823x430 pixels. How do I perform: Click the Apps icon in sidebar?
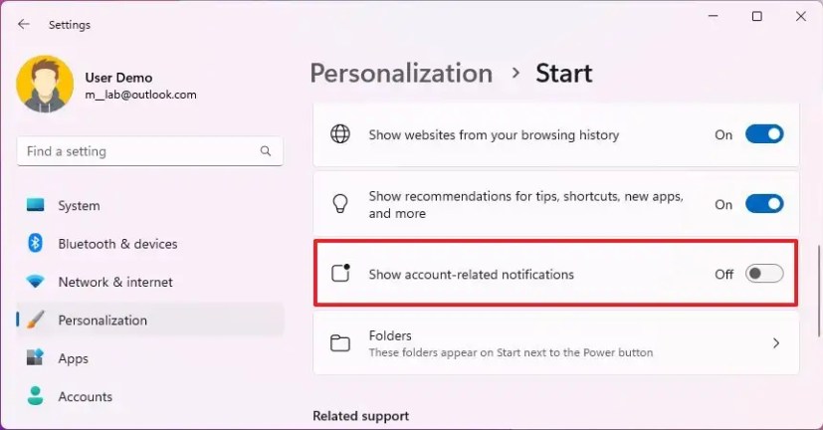pyautogui.click(x=36, y=358)
